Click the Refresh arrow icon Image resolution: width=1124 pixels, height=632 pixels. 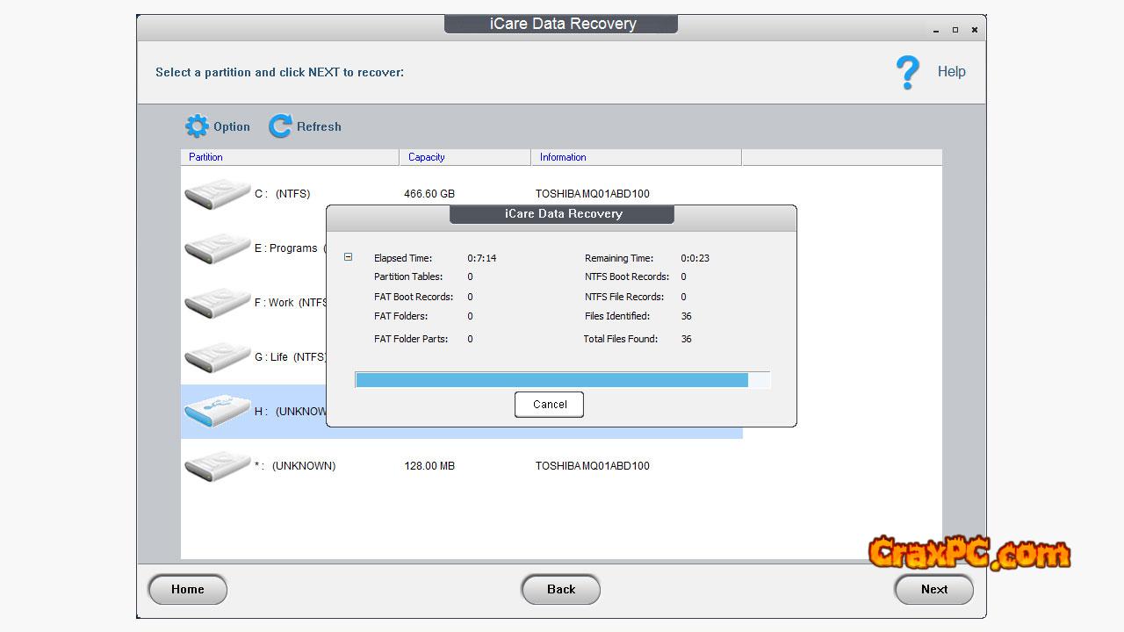point(280,126)
